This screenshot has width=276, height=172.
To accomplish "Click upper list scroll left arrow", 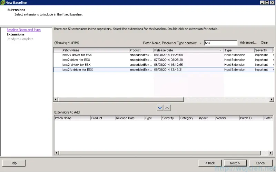I will (56, 99).
